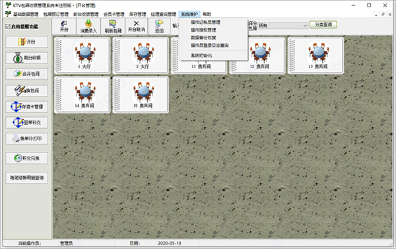Screen dimensions: 396x249
Task: Select 合并包厢 in the sidebar
Action: pyautogui.click(x=27, y=74)
